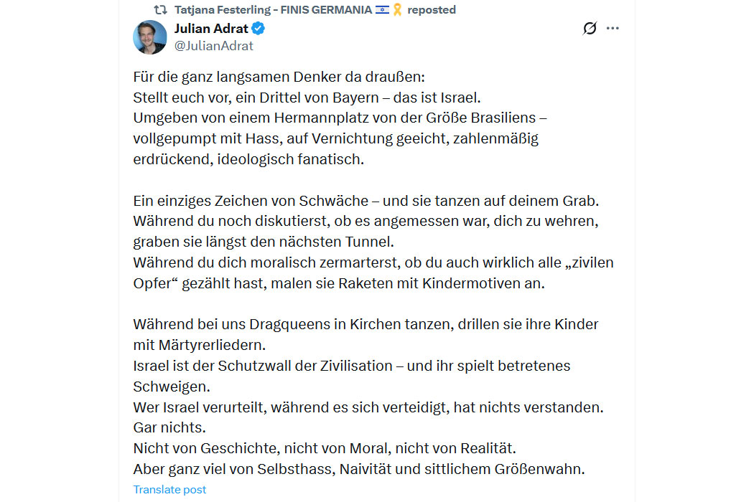Image resolution: width=754 pixels, height=502 pixels.
Task: Open the Grok explain-post icon
Action: 590,29
